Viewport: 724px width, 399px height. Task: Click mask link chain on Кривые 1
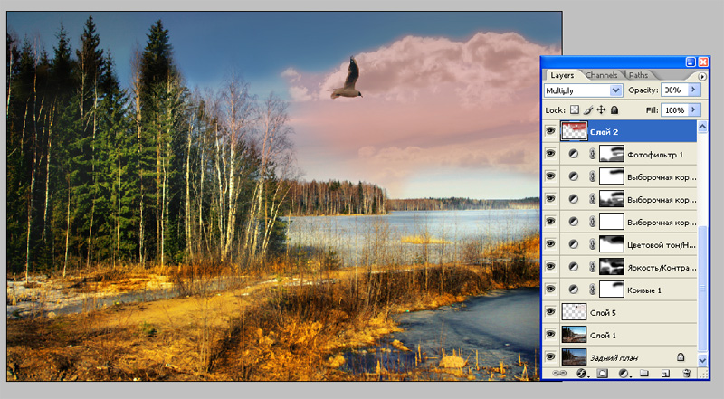[593, 290]
